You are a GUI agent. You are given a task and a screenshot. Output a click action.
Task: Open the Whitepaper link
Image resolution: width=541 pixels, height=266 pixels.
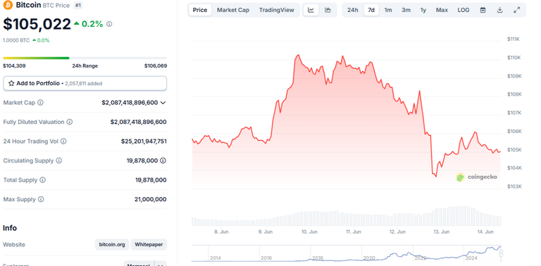pos(149,245)
